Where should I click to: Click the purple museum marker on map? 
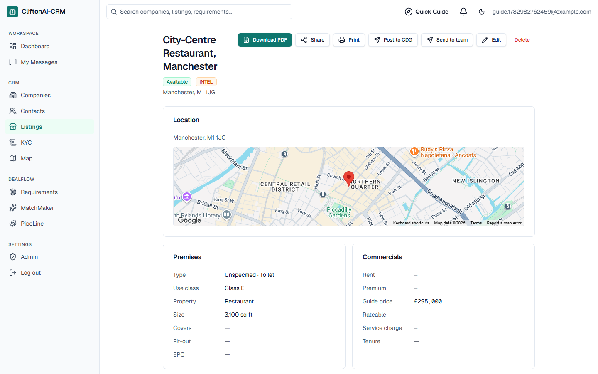(x=187, y=197)
